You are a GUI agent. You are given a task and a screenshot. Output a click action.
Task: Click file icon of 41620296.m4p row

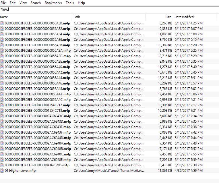click(2, 165)
